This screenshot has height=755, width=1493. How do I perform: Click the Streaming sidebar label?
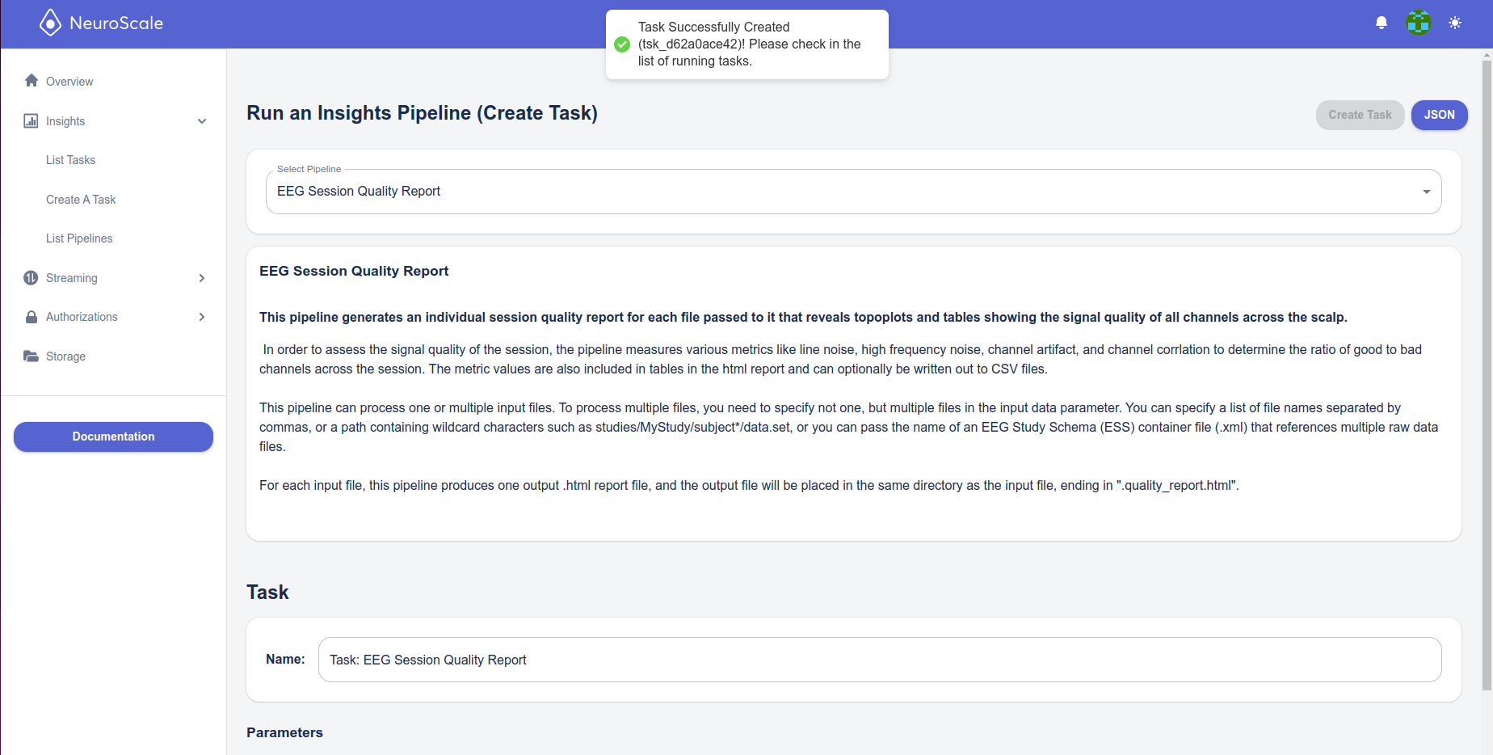[72, 278]
